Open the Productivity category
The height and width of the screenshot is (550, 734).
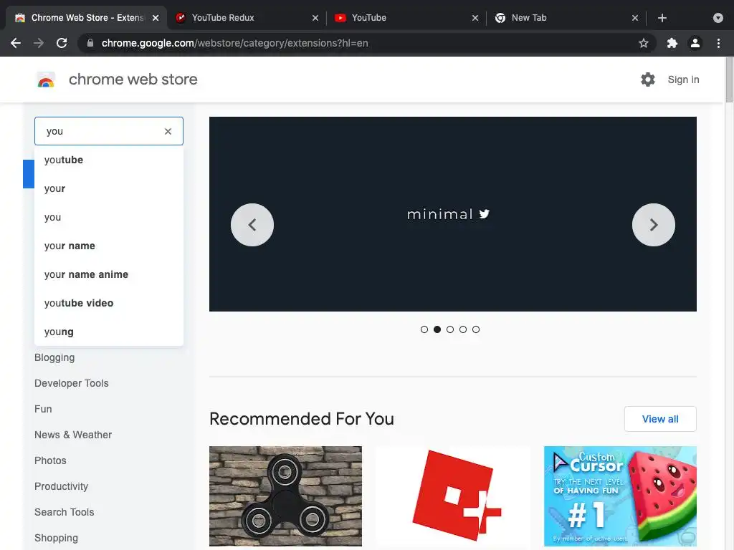pos(61,486)
